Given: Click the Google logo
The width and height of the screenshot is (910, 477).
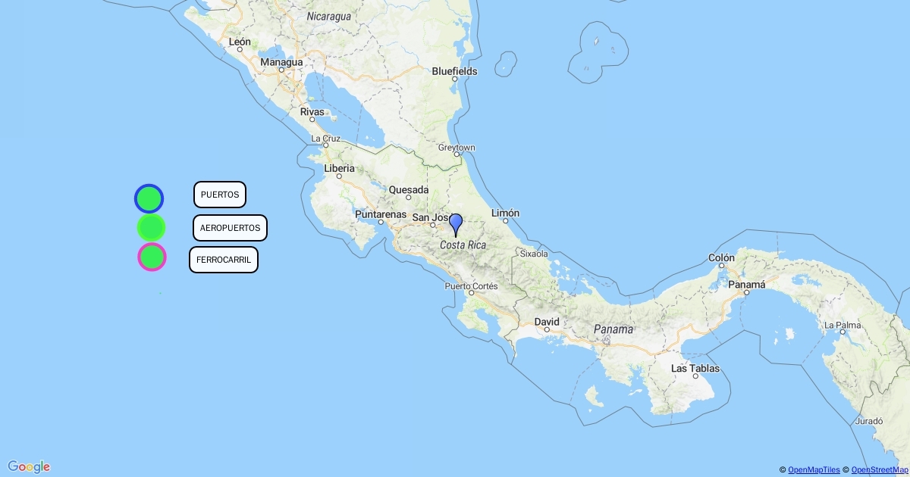Looking at the screenshot, I should [x=29, y=466].
